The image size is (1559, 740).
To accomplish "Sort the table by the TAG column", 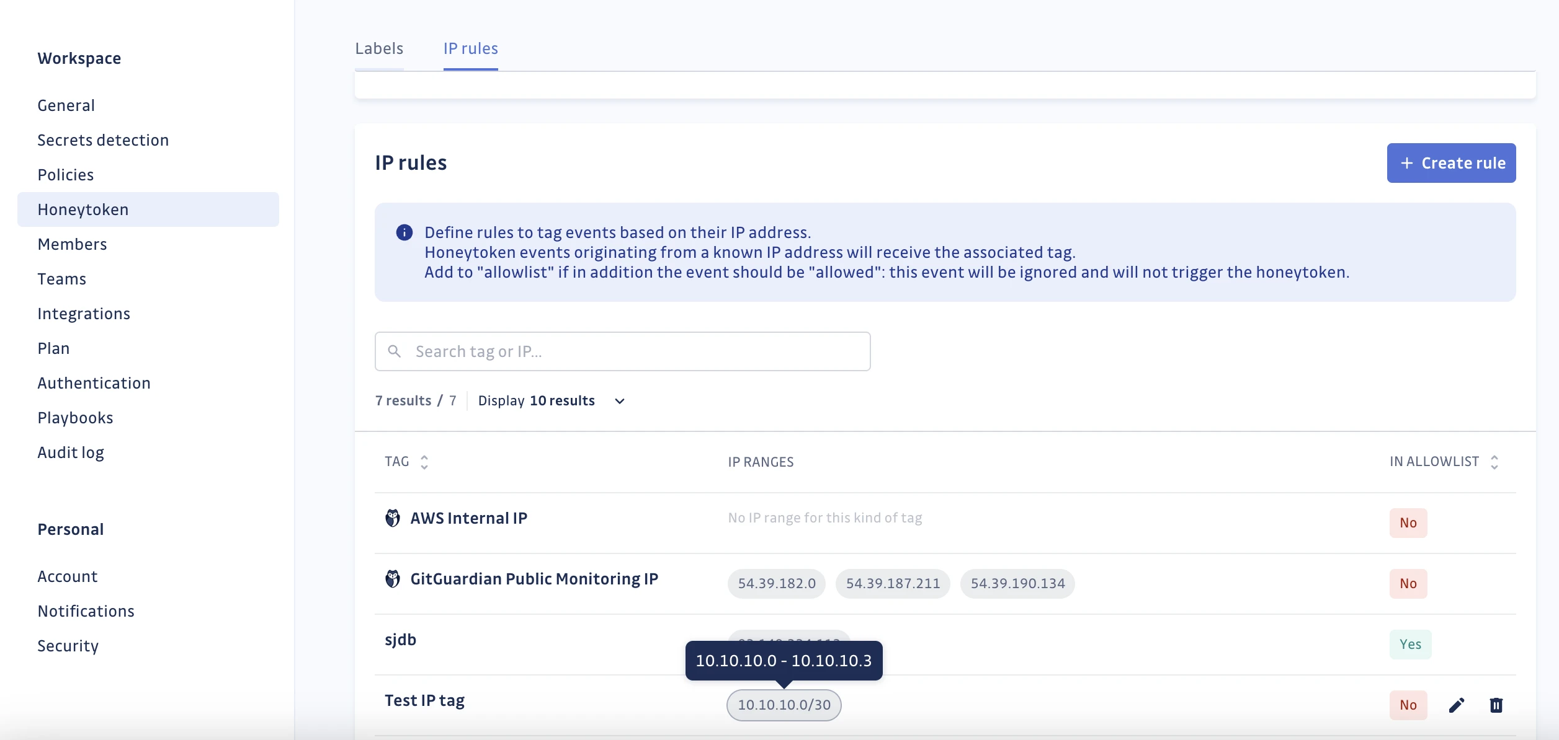I will 424,461.
